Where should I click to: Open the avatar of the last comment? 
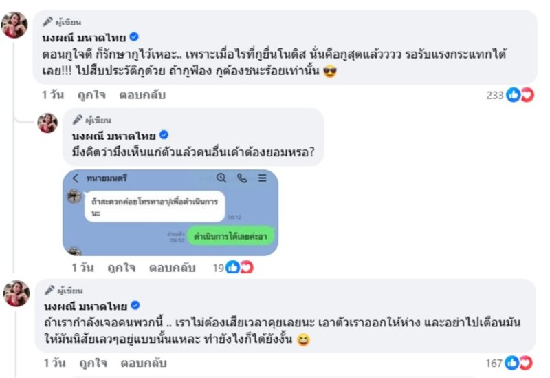point(15,293)
